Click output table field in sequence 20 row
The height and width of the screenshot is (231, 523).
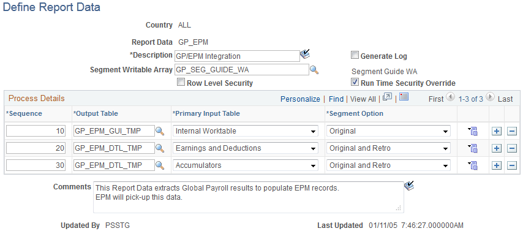pos(114,148)
